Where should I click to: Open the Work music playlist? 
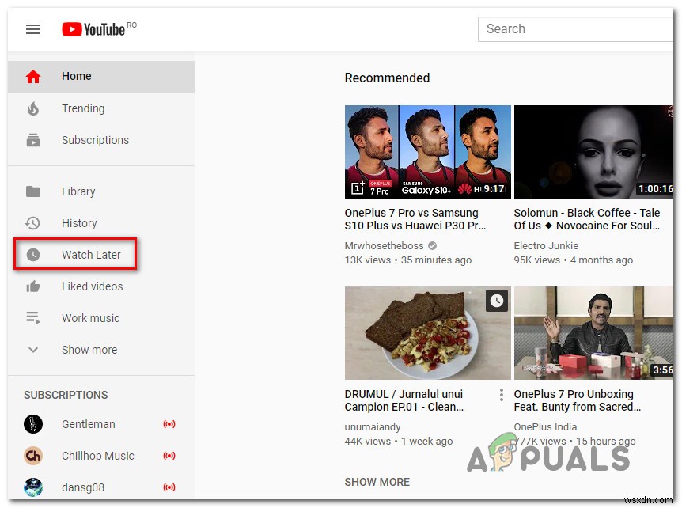[x=90, y=318]
